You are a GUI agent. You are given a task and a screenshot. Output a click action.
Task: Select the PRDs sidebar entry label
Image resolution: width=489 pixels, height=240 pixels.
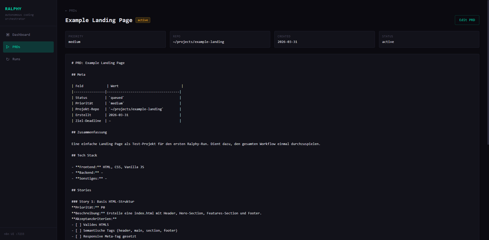[16, 47]
